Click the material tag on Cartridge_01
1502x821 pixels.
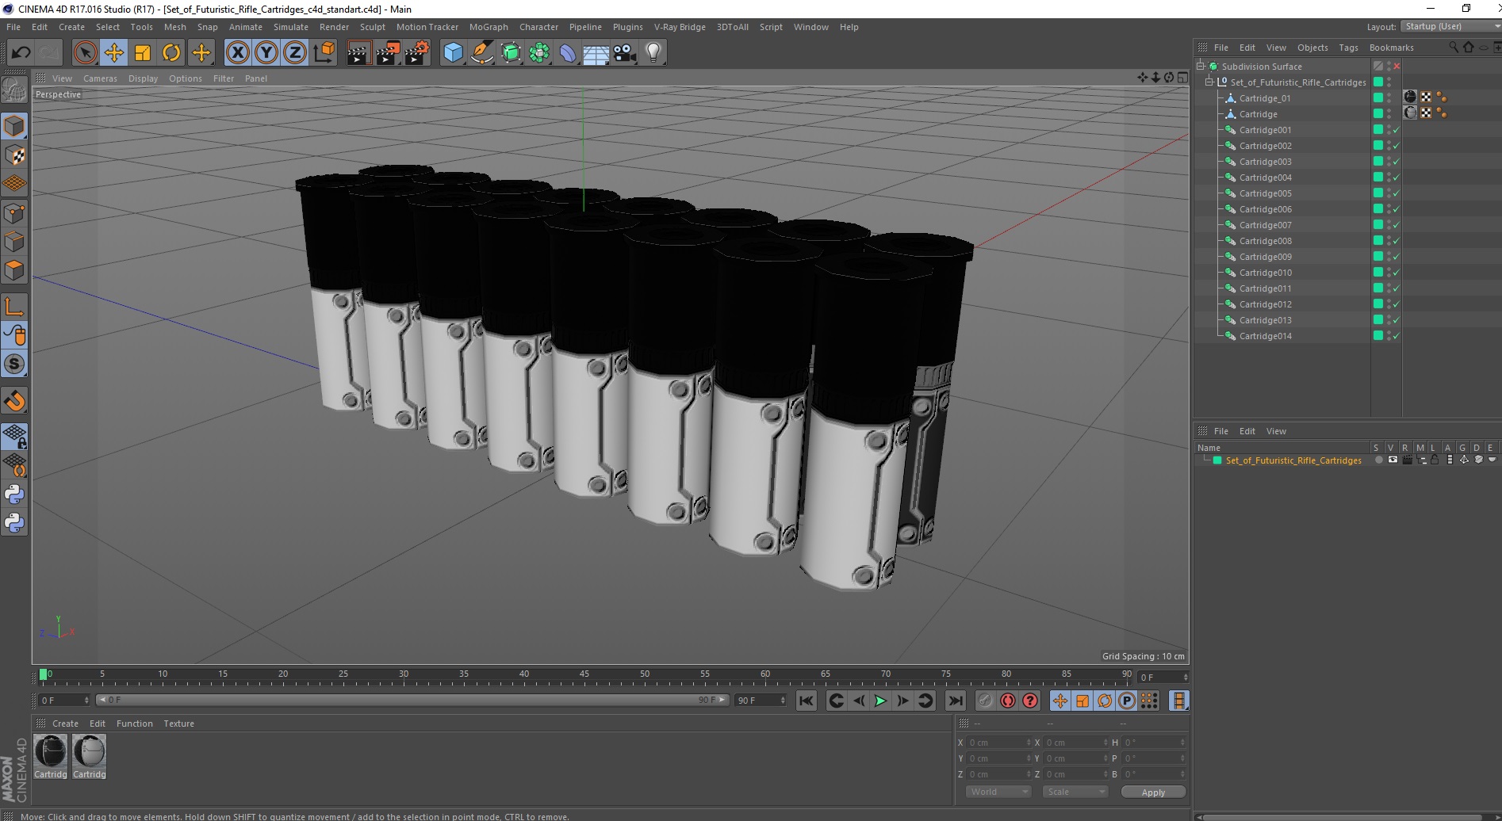(1410, 97)
